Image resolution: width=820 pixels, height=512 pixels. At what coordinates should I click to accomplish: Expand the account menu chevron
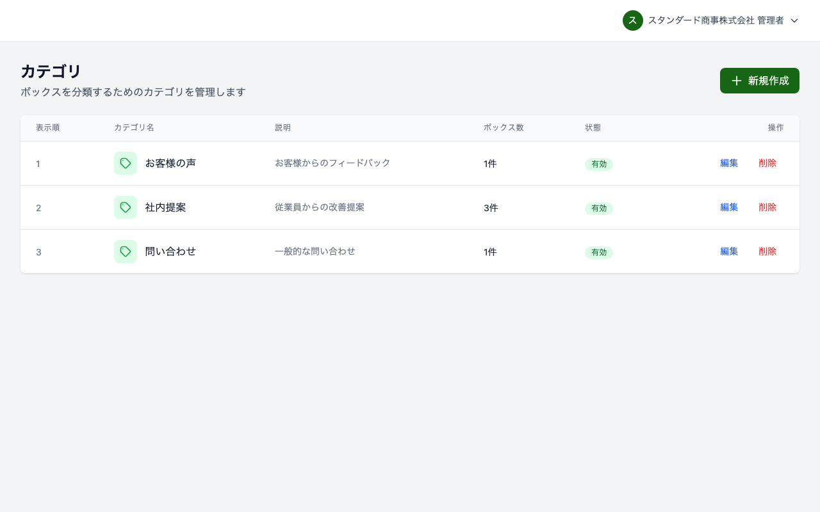tap(794, 20)
